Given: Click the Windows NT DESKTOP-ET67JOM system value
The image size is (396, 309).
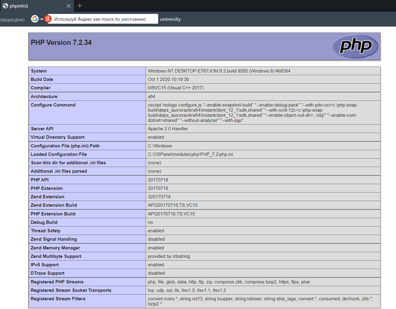Looking at the screenshot, I should tap(219, 71).
